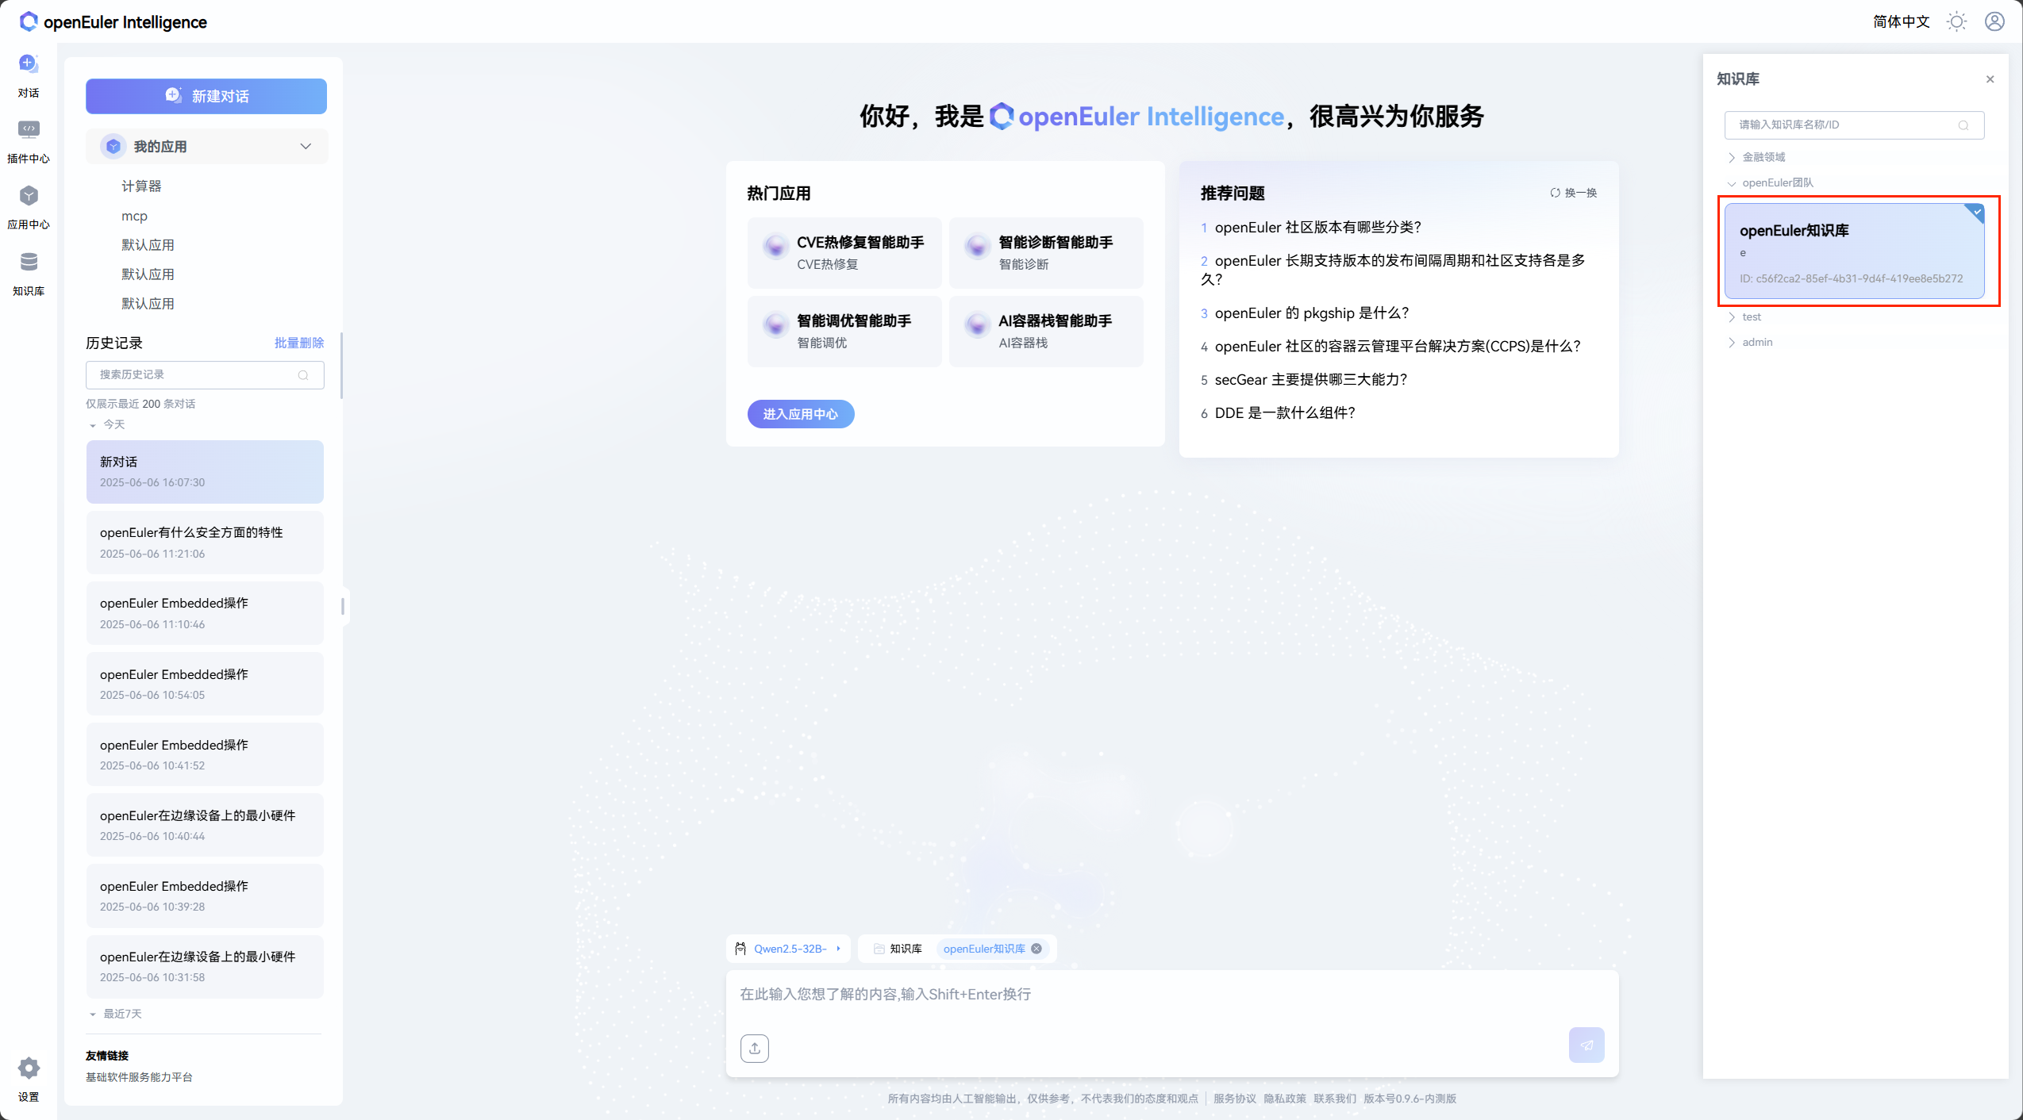This screenshot has width=2023, height=1120.
Task: Deselect the checked openEuler知识库 card
Action: point(1853,251)
